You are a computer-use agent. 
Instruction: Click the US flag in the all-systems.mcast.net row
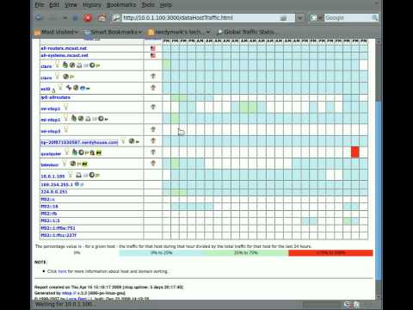[153, 55]
